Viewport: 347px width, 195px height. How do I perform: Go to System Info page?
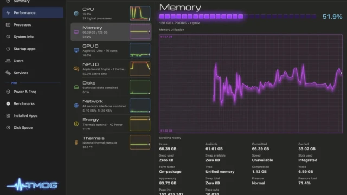(x=33, y=37)
